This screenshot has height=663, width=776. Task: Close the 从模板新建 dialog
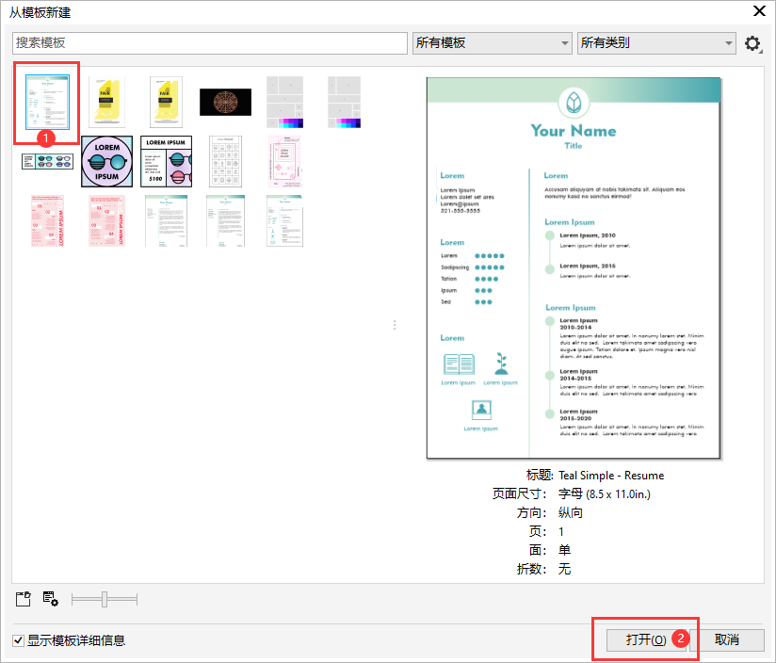pos(759,11)
